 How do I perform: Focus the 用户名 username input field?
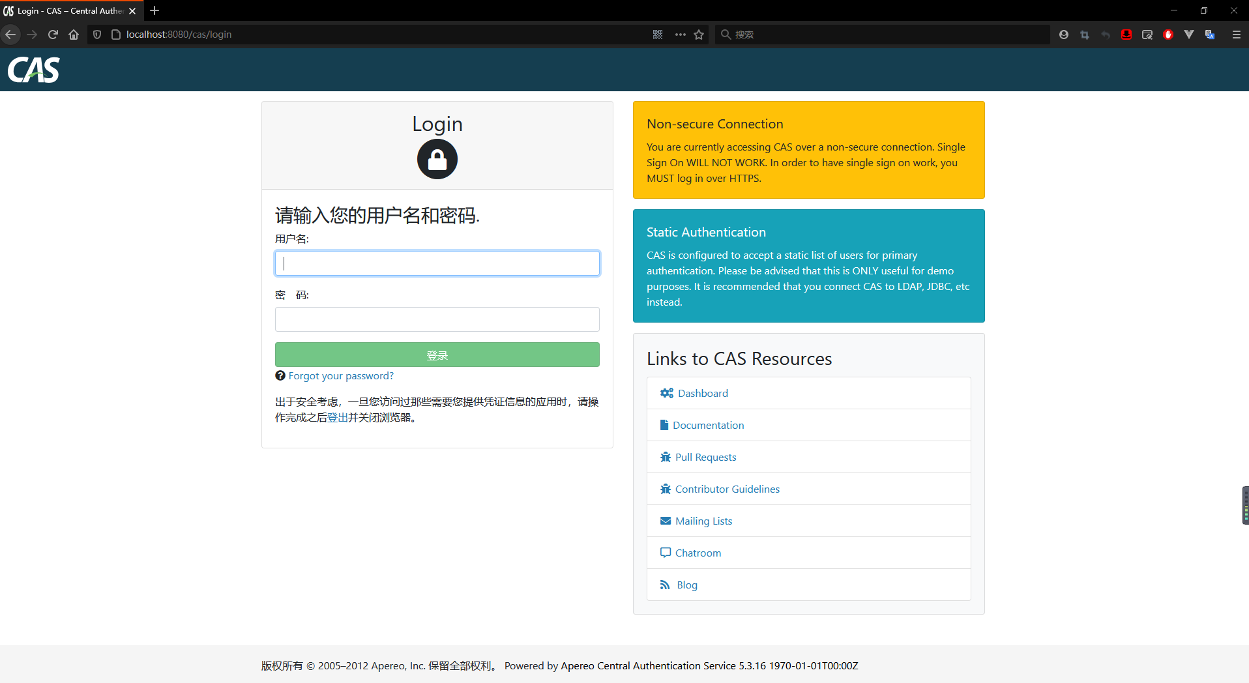point(437,263)
